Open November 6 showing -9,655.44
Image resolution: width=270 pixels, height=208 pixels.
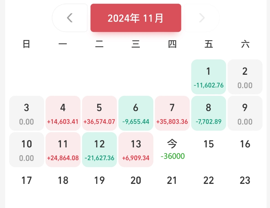pos(136,113)
